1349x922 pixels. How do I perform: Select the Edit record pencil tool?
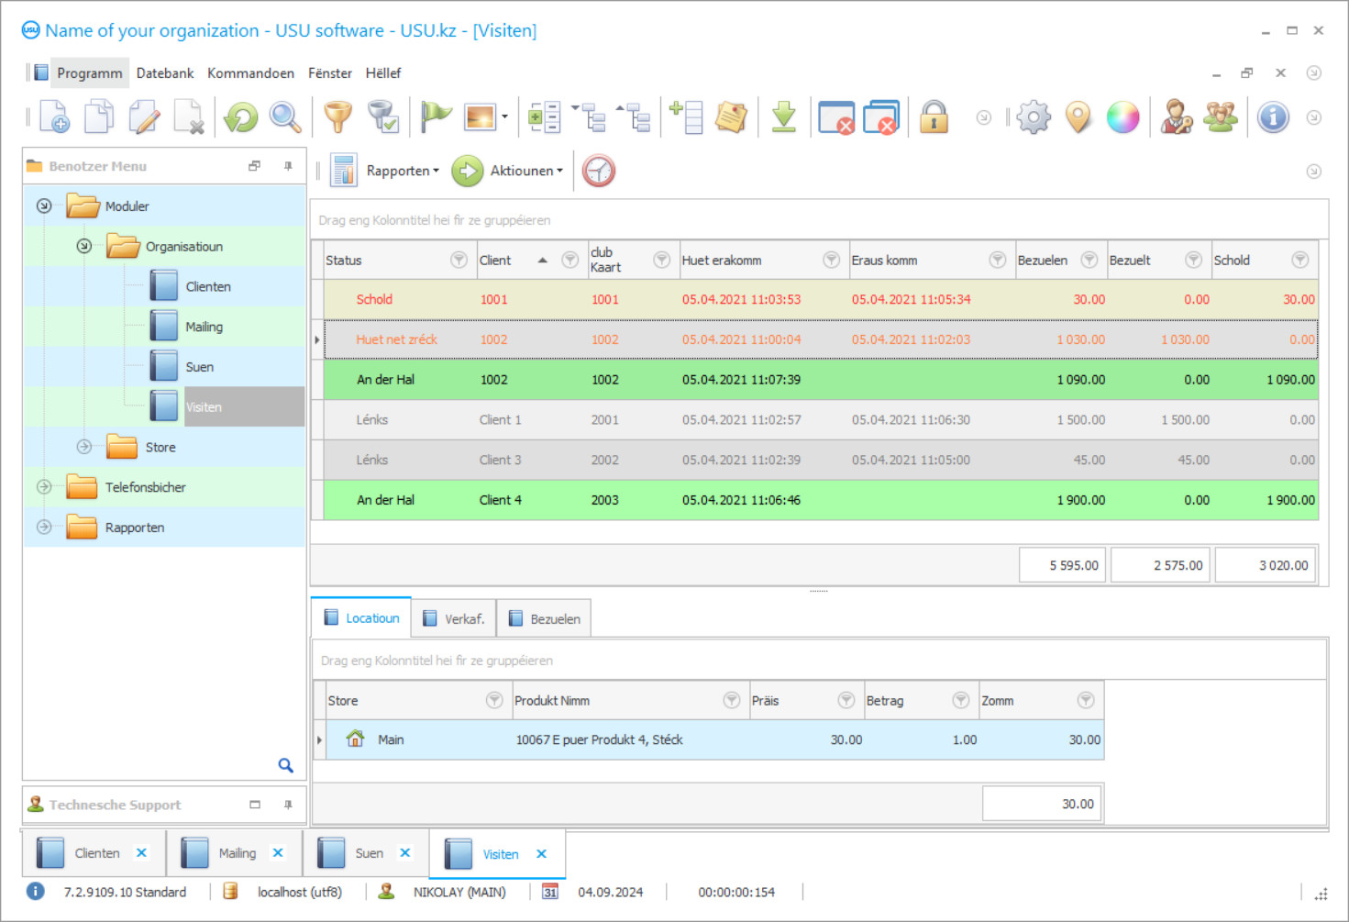144,117
